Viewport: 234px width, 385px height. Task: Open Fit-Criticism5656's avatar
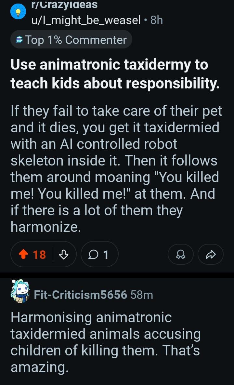click(x=20, y=291)
